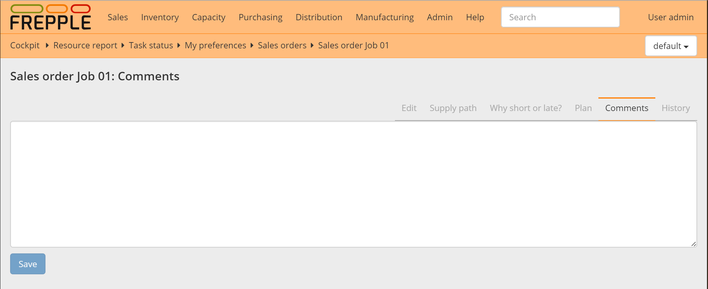Expand the default scenario dropdown

671,46
